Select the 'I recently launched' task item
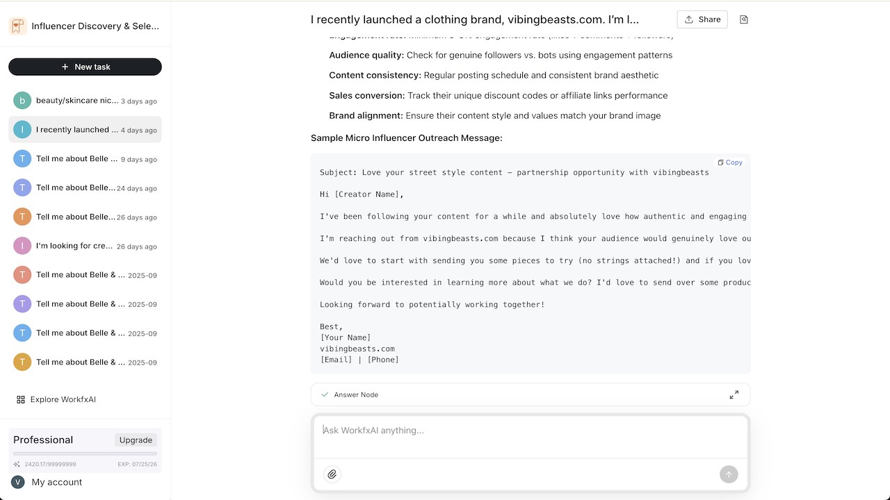This screenshot has width=890, height=500. point(85,130)
